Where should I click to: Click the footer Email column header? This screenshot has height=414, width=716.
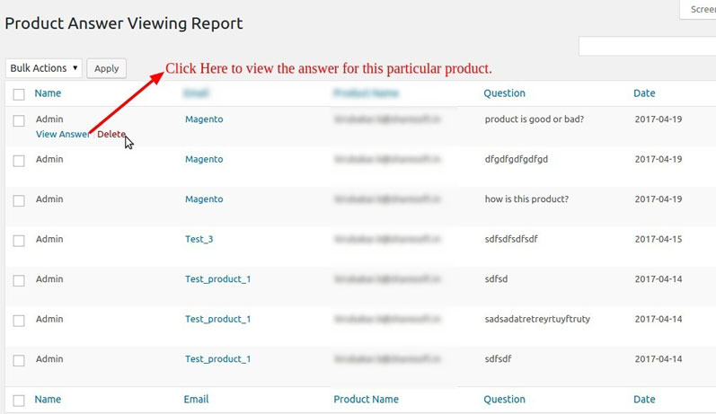tap(196, 400)
